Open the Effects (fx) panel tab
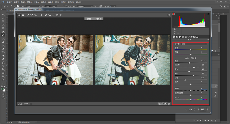 (x=191, y=37)
